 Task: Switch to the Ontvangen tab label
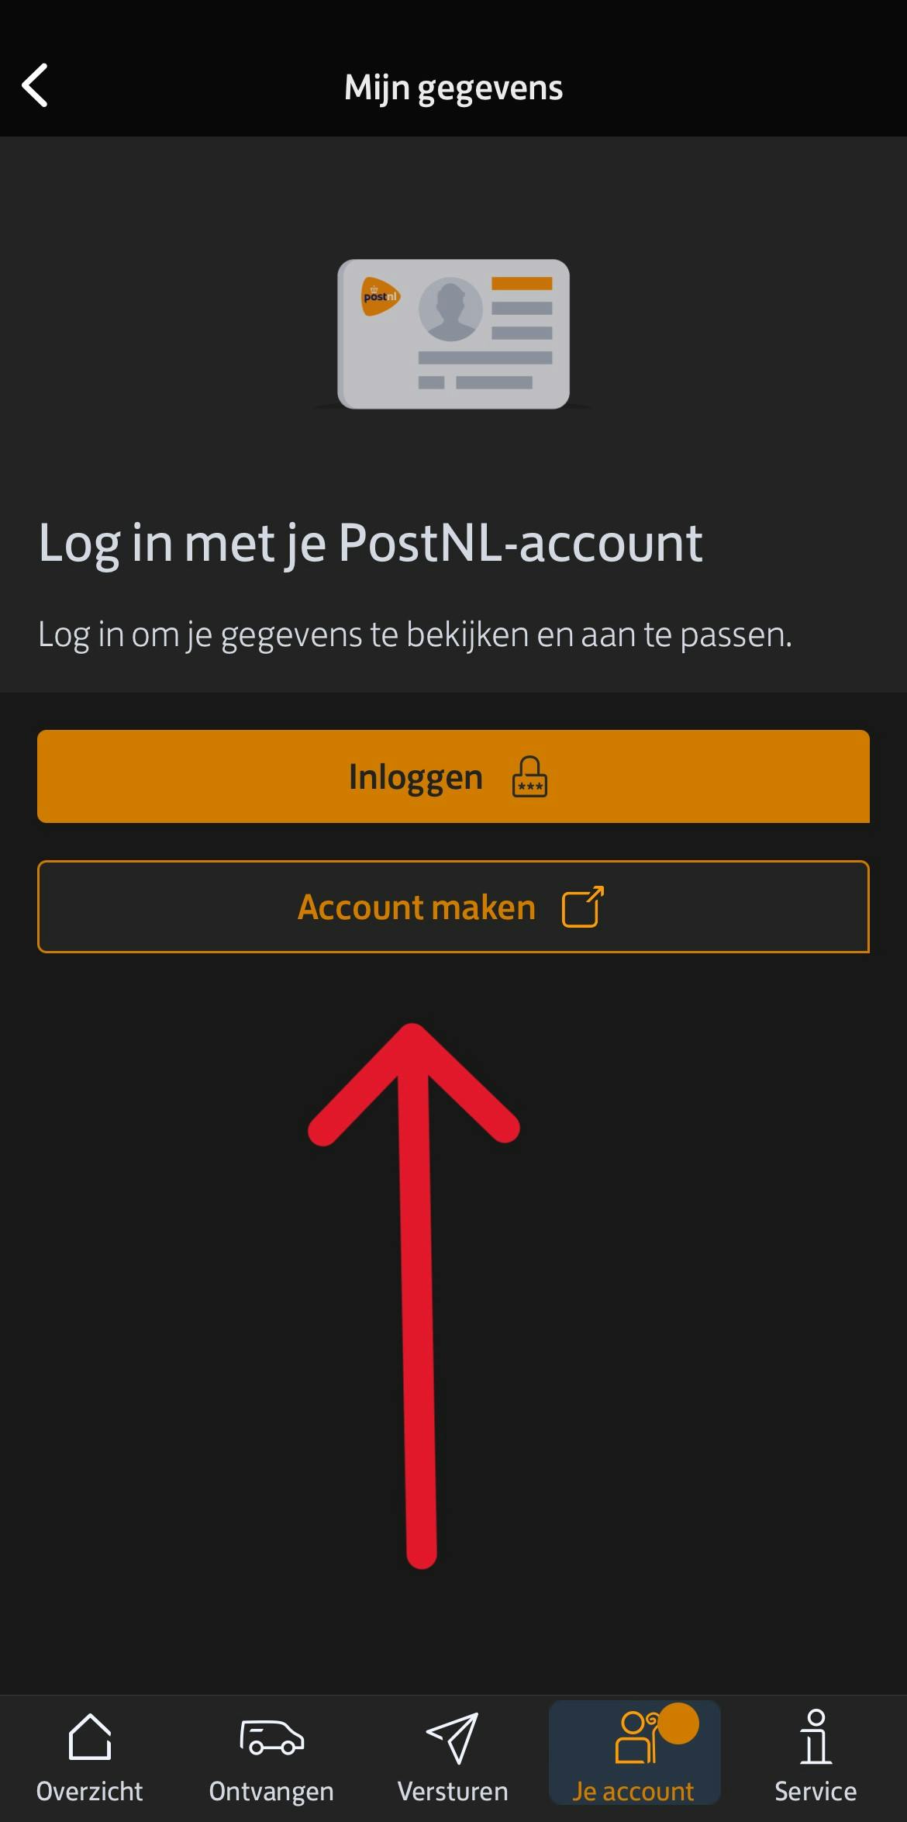point(271,1791)
